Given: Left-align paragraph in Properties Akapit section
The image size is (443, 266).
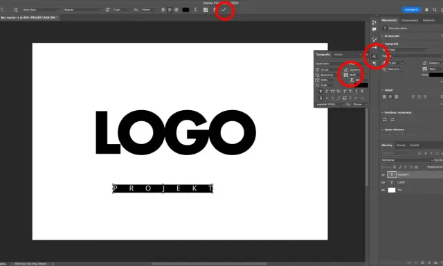Looking at the screenshot, I should [384, 97].
